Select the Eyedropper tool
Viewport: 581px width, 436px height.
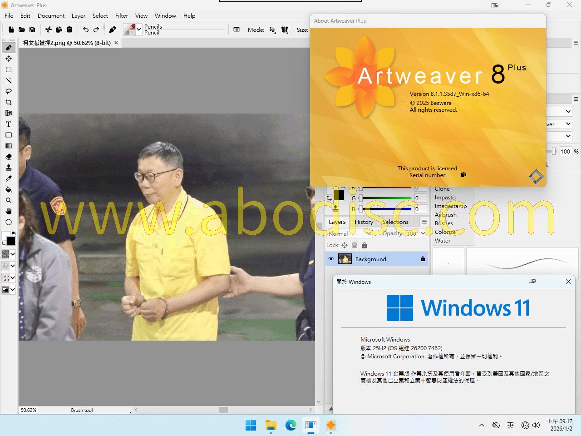9,178
